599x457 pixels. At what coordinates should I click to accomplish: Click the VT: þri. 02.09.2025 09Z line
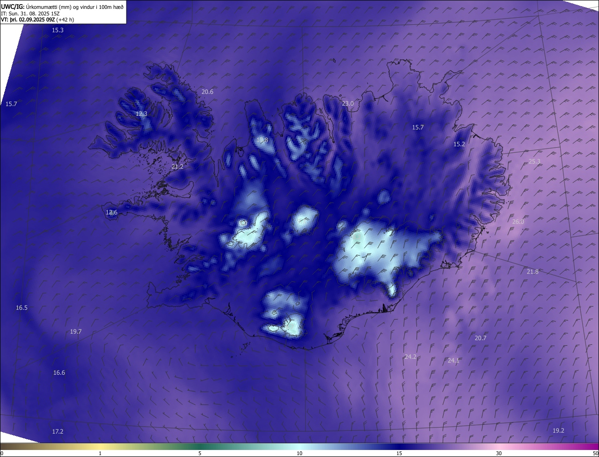click(x=37, y=20)
